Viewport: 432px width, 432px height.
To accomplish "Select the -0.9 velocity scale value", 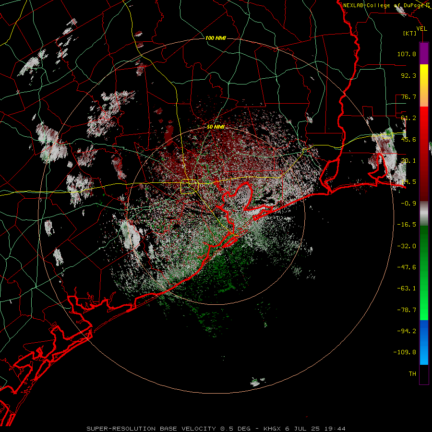I will [408, 204].
